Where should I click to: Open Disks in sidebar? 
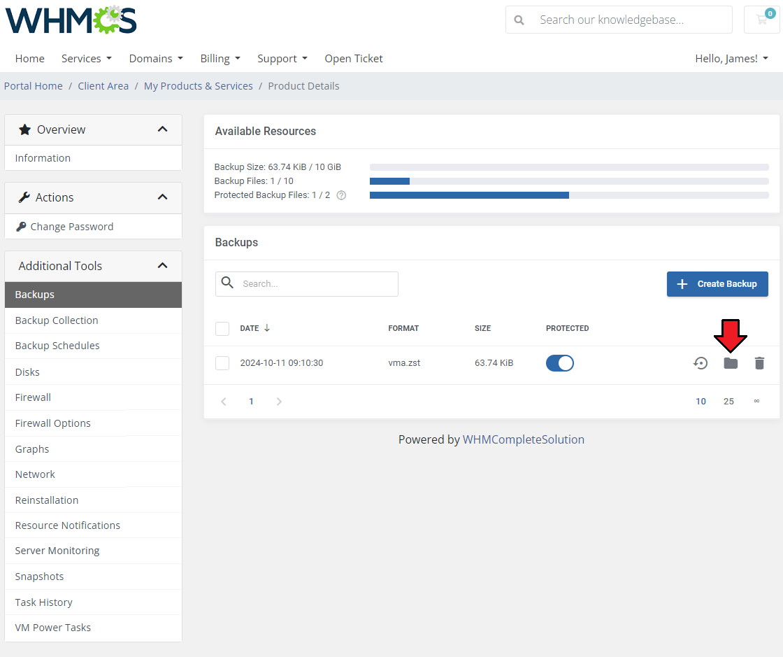click(x=94, y=372)
